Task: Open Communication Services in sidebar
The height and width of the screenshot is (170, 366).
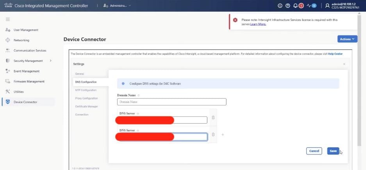Action: click(30, 50)
